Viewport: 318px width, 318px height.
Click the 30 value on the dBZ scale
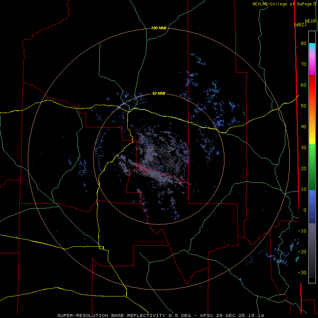pyautogui.click(x=304, y=147)
